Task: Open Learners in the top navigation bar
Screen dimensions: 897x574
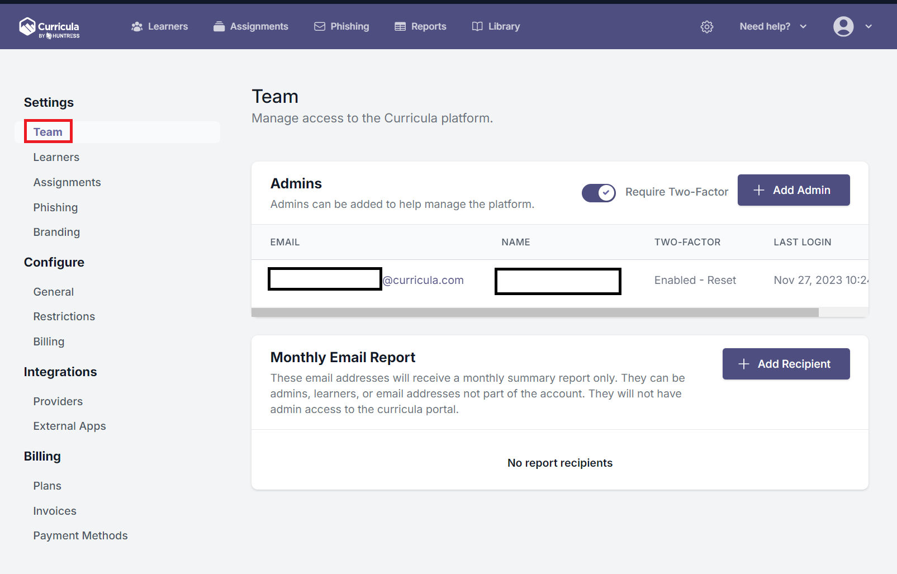Action: point(160,26)
